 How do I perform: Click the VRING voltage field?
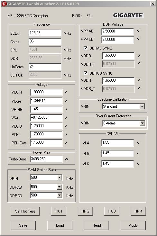pos(46,109)
